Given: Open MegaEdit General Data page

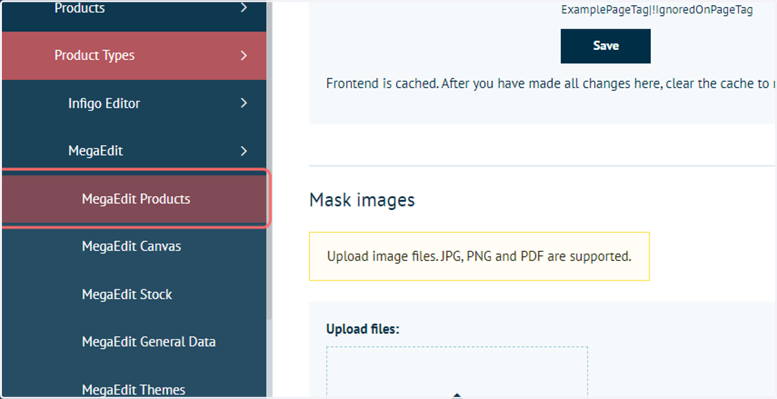Looking at the screenshot, I should point(134,342).
